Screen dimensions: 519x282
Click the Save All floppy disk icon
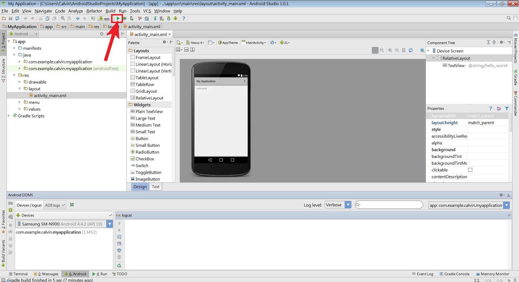[x=11, y=18]
